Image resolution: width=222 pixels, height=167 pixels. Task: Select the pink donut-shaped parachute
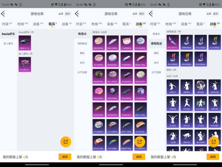pyautogui.click(x=99, y=93)
